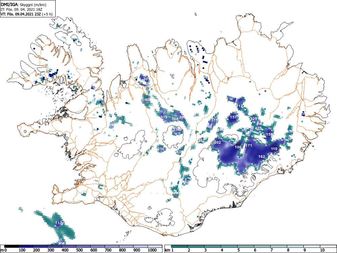Screen dimensions: 337x253
Task: Click the lavender swatch between 800 and 900 m
Action: [x=126, y=246]
